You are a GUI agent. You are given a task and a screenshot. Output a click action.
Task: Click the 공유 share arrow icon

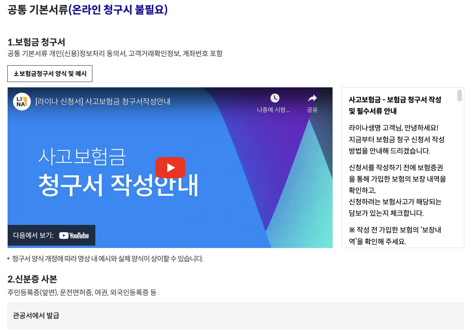pyautogui.click(x=312, y=98)
